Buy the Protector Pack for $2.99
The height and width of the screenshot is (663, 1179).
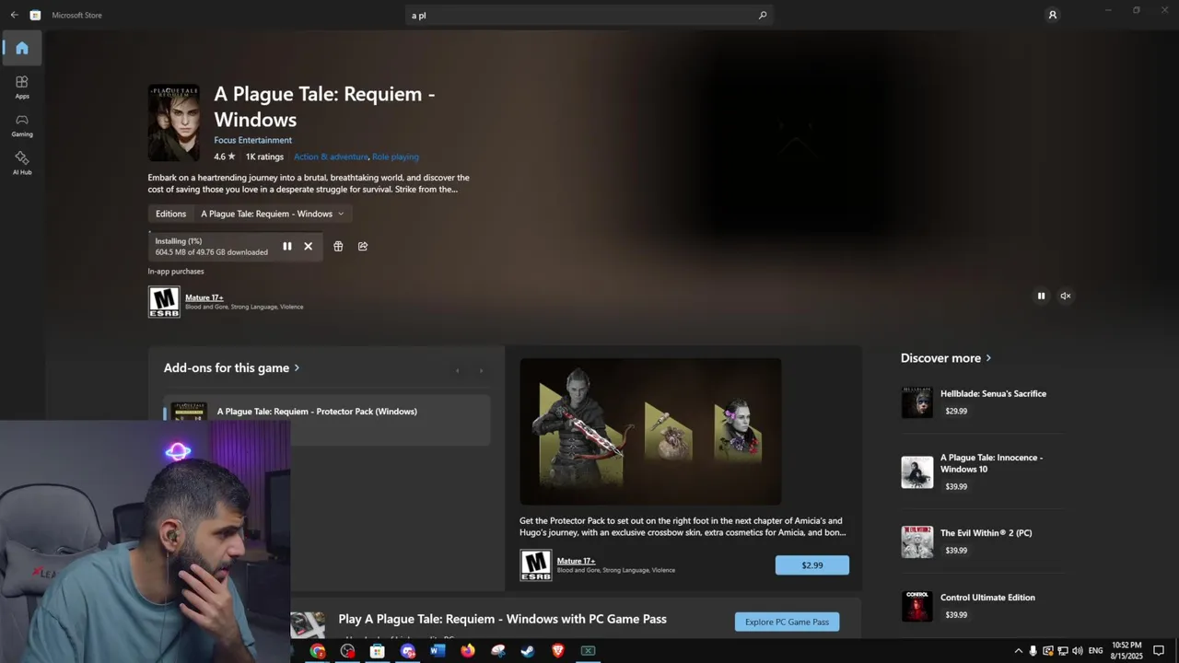812,565
